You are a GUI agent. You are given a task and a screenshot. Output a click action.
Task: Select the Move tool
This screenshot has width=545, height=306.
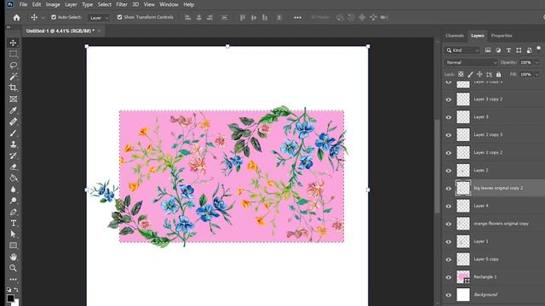click(14, 43)
